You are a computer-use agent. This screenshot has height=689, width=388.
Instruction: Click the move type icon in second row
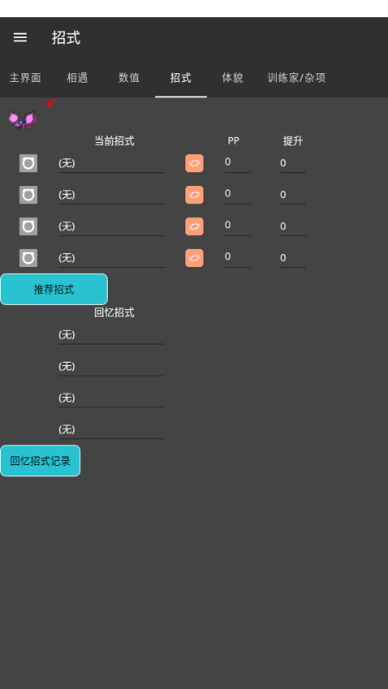pyautogui.click(x=28, y=196)
